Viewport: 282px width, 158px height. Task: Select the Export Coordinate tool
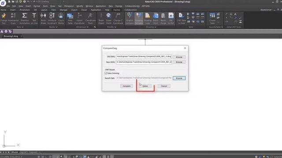[x=79, y=18]
